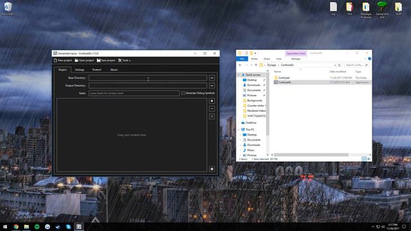Open Skype from the taskbar

69,227
